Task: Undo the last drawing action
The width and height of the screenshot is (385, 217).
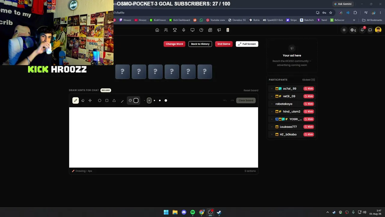Action: (225, 100)
